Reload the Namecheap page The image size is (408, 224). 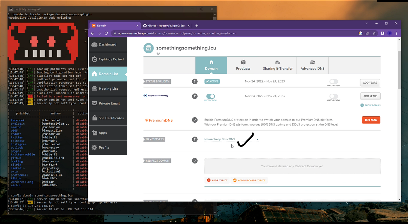pos(106,33)
